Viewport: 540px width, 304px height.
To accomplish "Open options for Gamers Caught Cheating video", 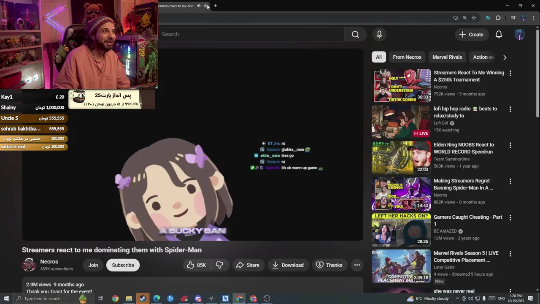I will point(510,218).
